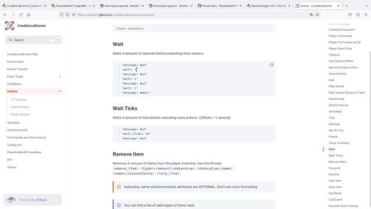Open API page in sidebar
Screen dimensions: 371x209
click(x=9, y=160)
